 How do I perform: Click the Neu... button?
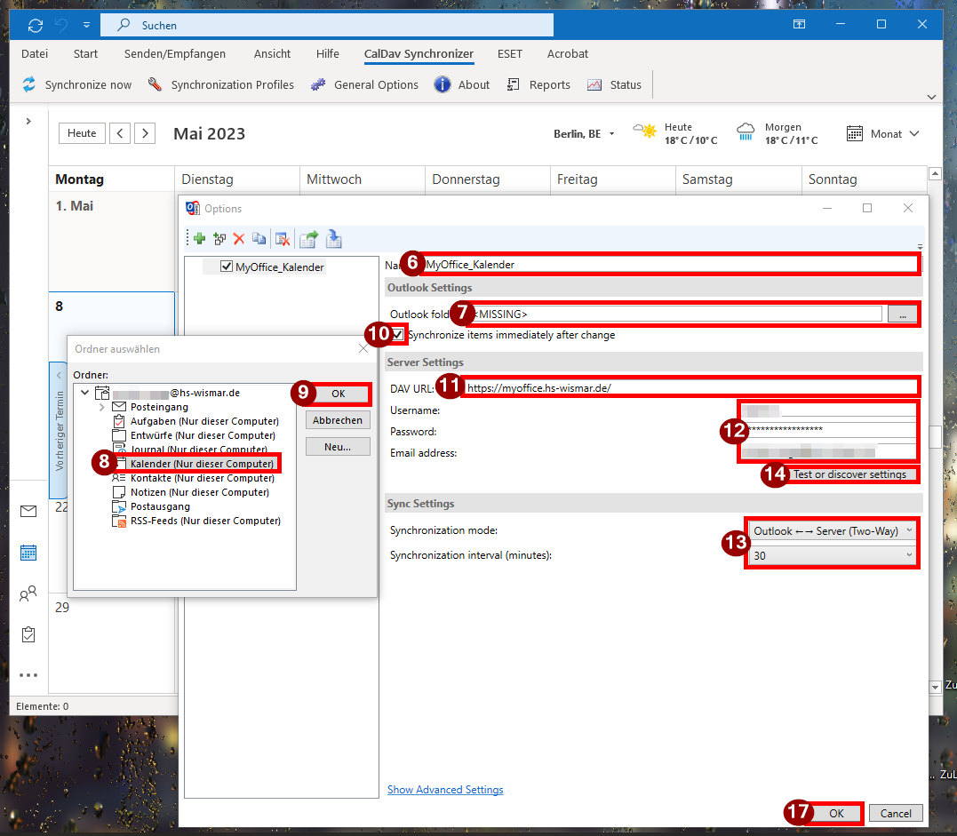click(338, 447)
